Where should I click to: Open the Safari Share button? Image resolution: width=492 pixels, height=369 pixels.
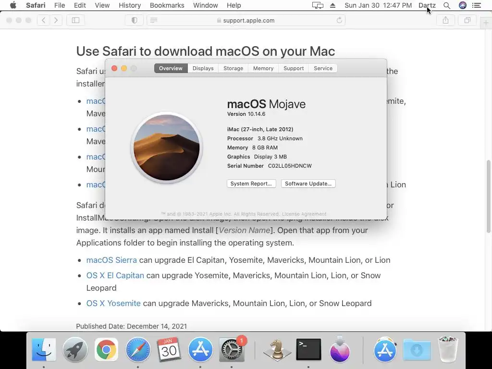pyautogui.click(x=445, y=20)
